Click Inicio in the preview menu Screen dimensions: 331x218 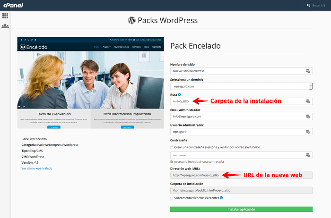click(96, 47)
